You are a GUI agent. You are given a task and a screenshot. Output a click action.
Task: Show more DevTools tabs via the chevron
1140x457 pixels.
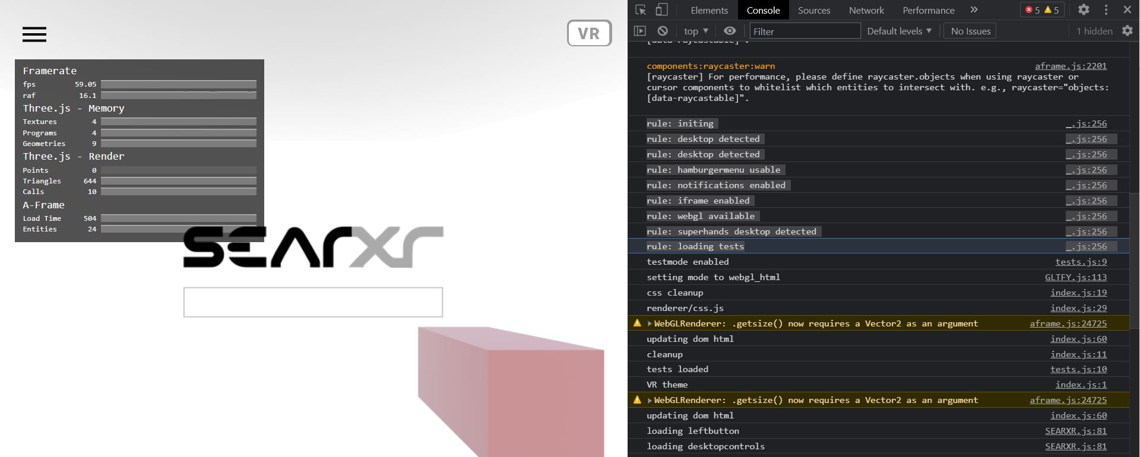pyautogui.click(x=974, y=10)
